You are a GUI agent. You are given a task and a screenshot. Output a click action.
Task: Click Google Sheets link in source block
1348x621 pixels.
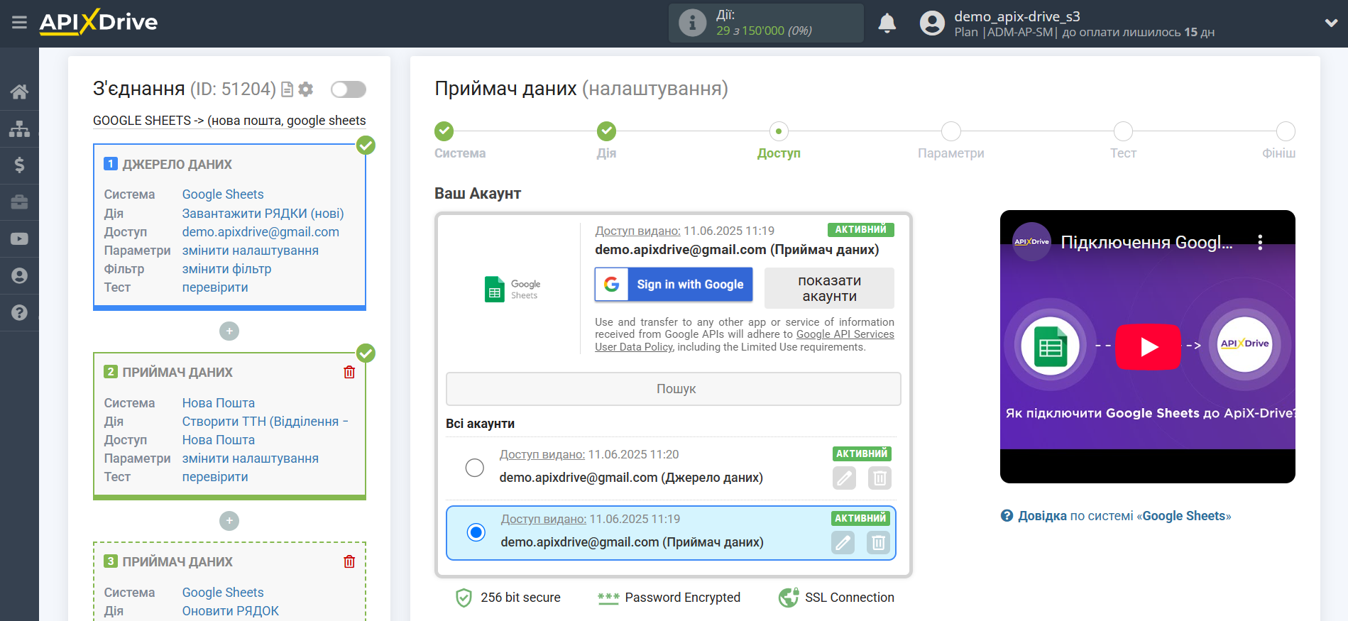point(223,194)
